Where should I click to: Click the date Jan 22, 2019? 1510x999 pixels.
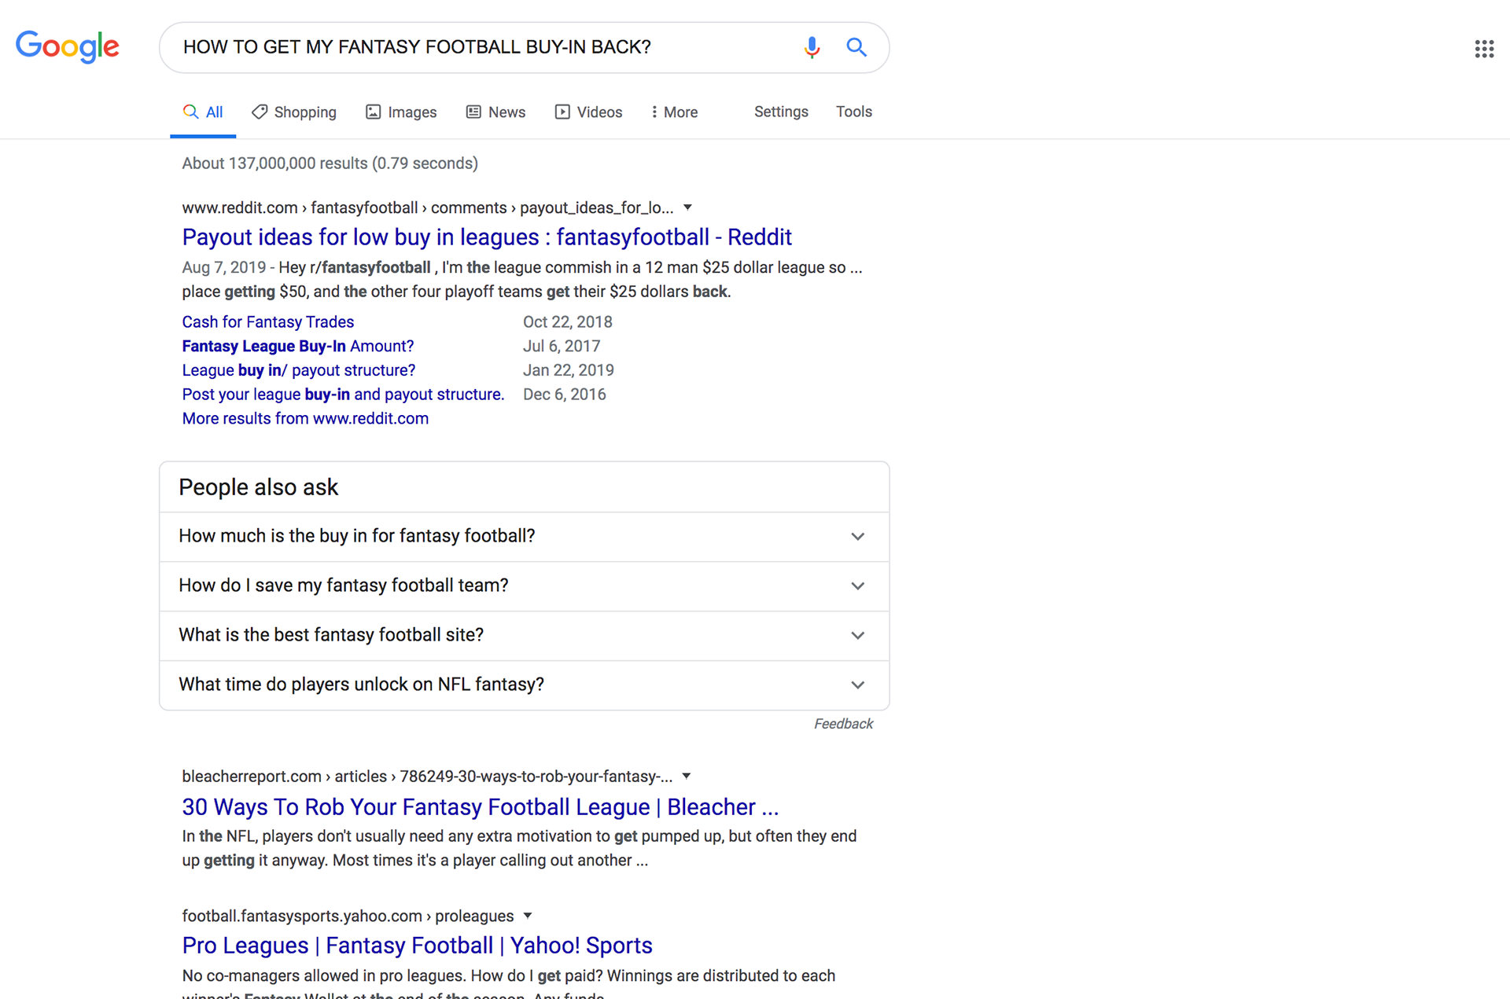tap(569, 370)
